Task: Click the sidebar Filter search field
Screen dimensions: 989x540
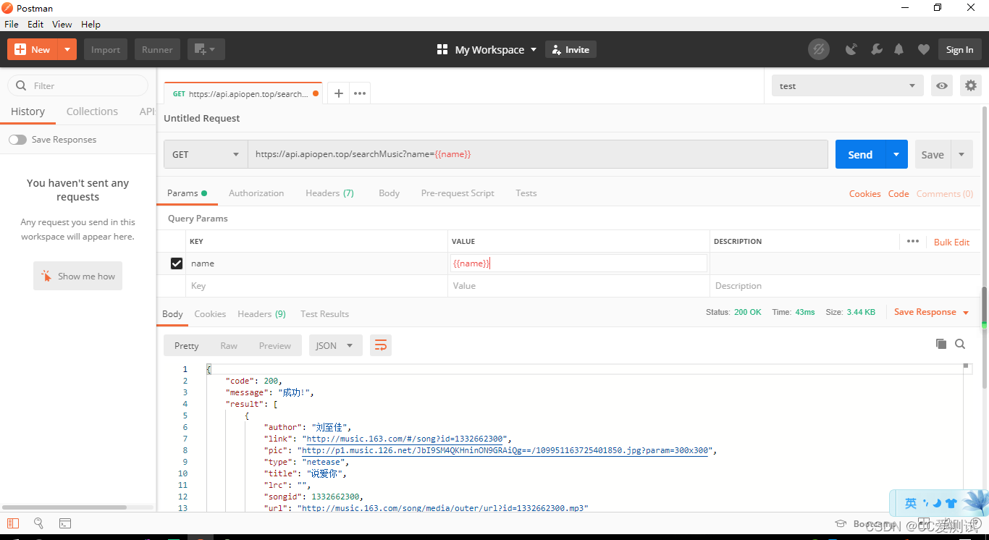Action: pos(78,85)
